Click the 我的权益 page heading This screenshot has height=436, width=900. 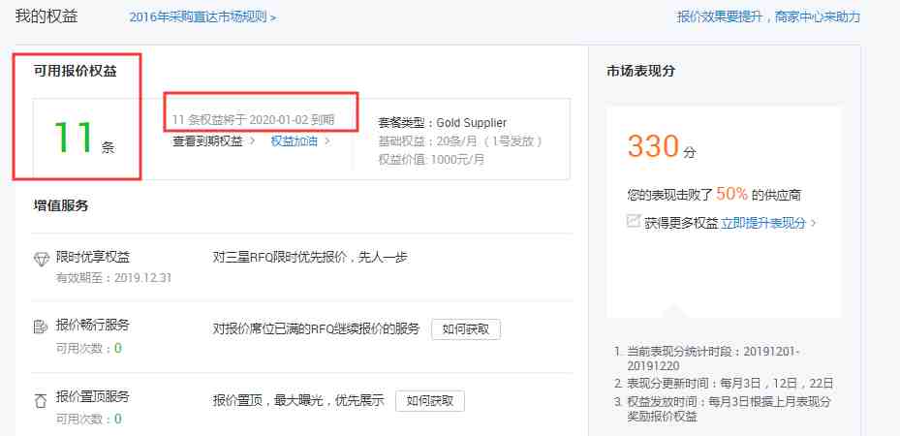click(47, 16)
